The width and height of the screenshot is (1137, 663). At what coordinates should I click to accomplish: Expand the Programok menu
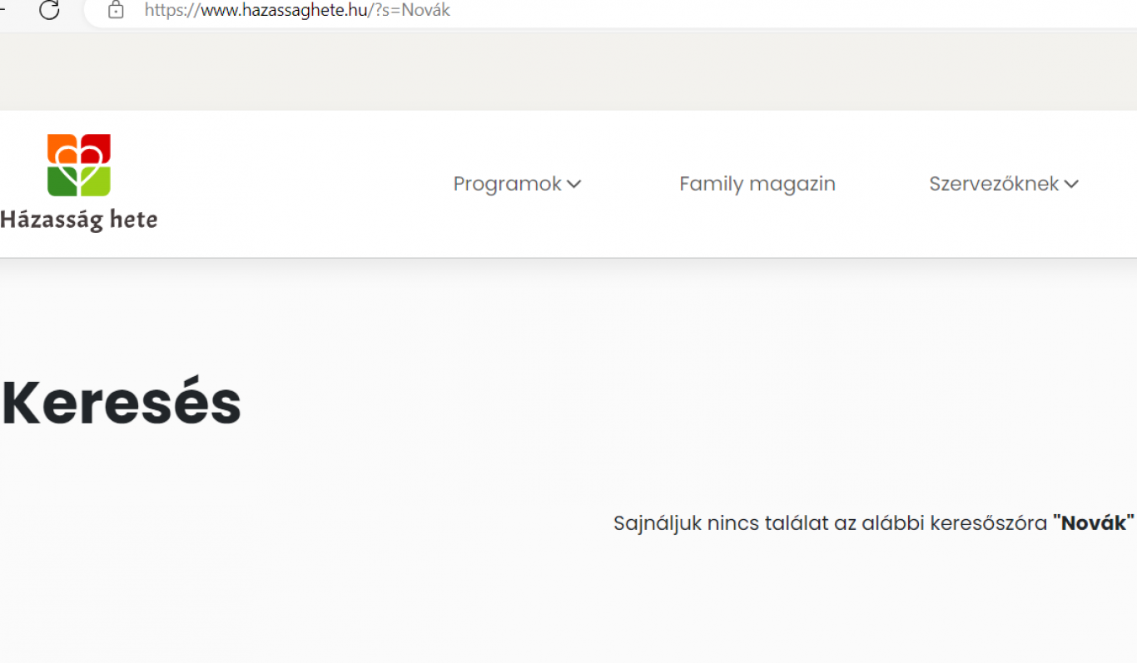tap(517, 184)
